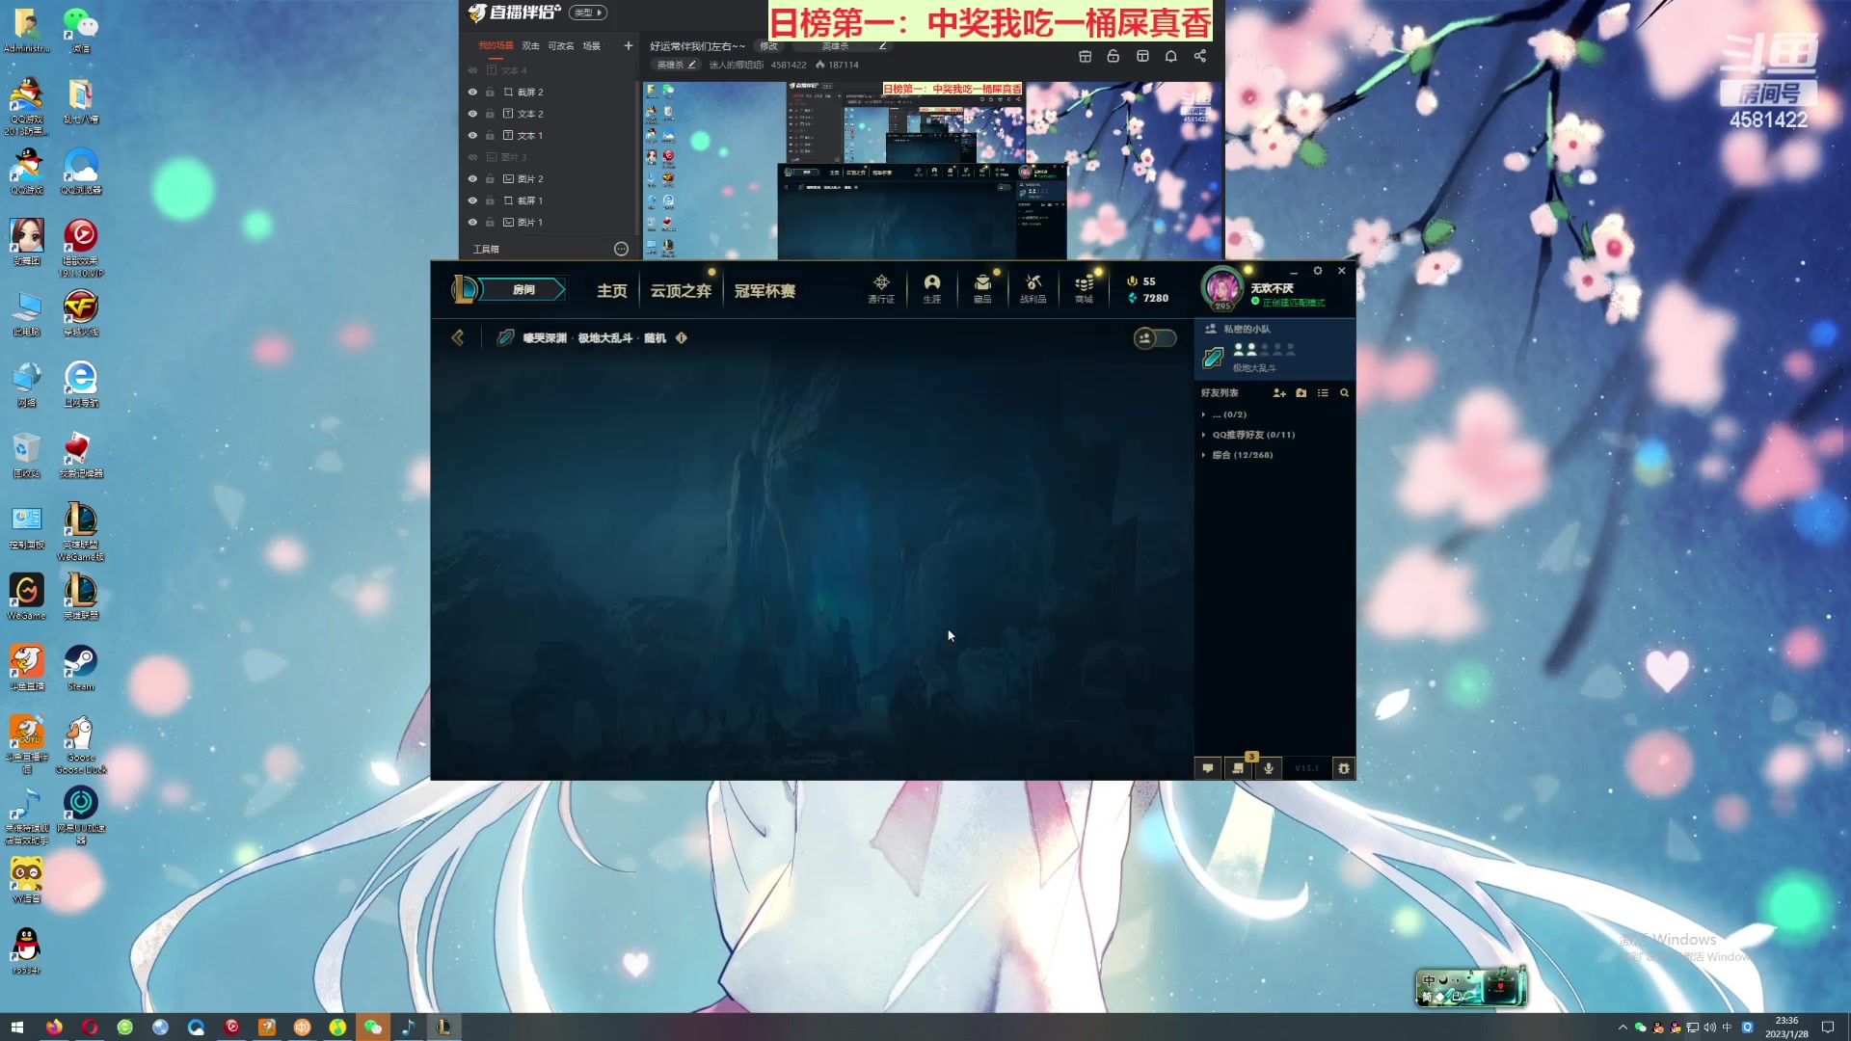Toggle the lobby open-party switch
1851x1041 pixels.
point(1155,338)
